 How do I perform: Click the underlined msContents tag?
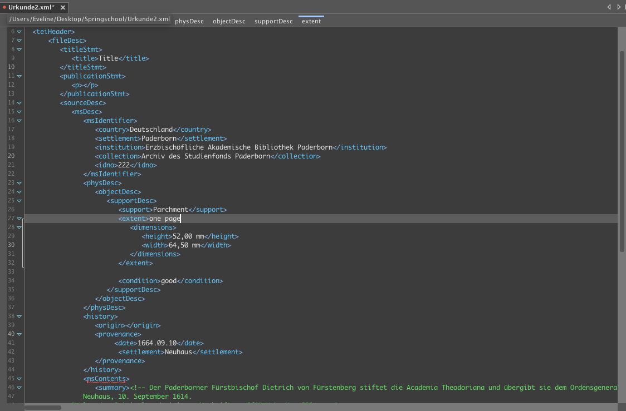[106, 379]
